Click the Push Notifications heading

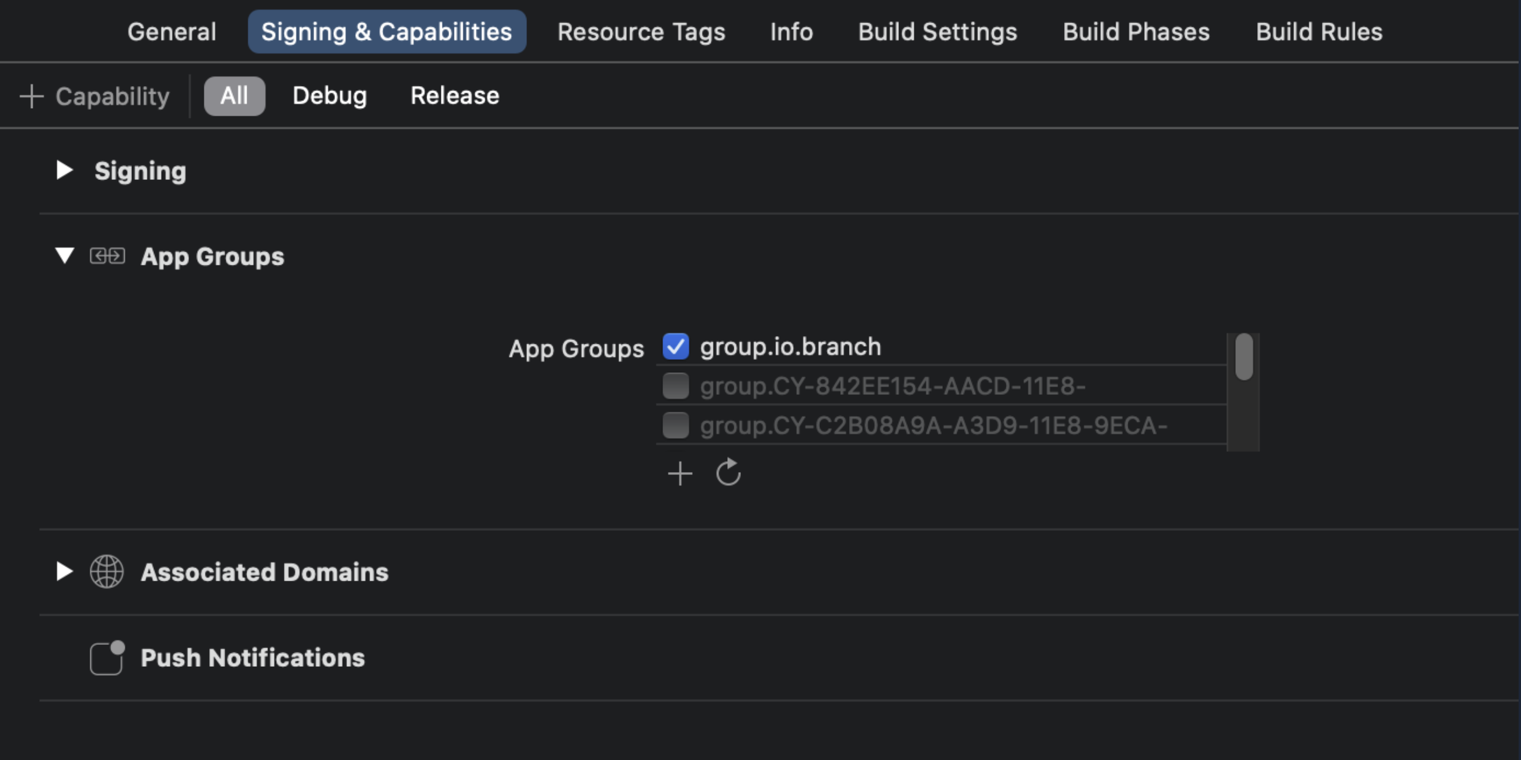(253, 657)
